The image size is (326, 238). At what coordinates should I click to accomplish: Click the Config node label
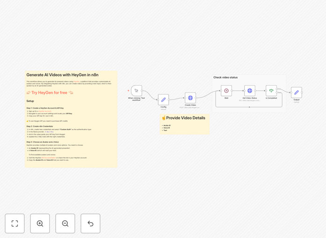[163, 107]
